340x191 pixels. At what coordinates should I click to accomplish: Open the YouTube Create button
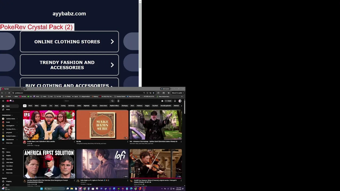click(x=168, y=101)
